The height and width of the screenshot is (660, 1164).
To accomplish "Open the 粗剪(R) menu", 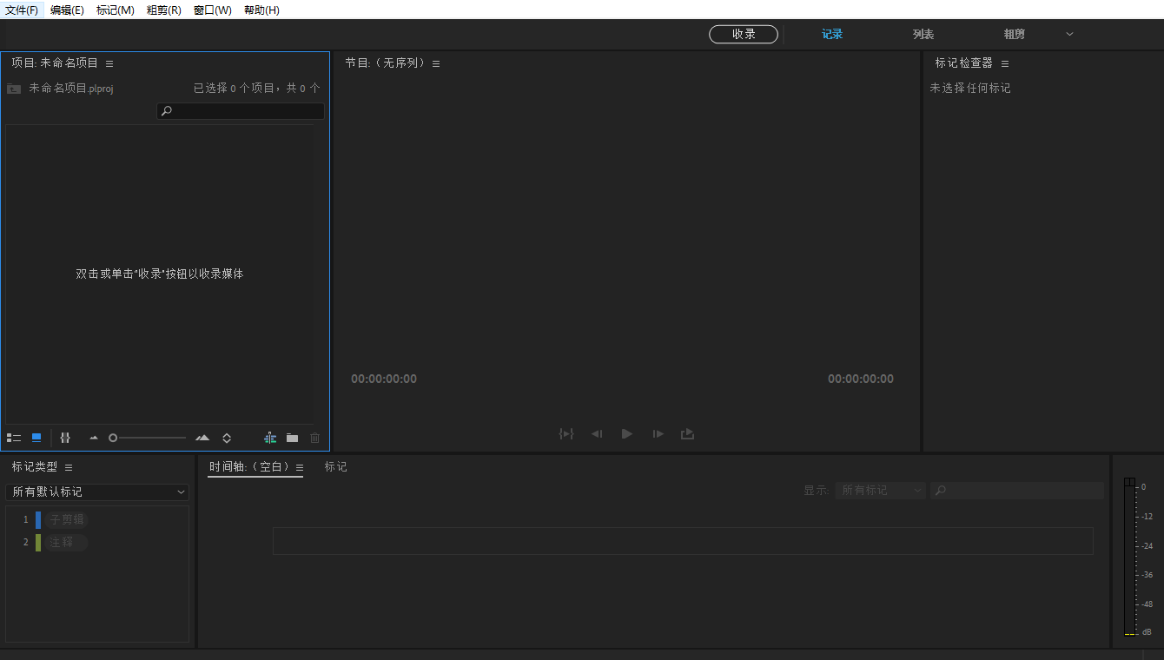I will (x=164, y=10).
